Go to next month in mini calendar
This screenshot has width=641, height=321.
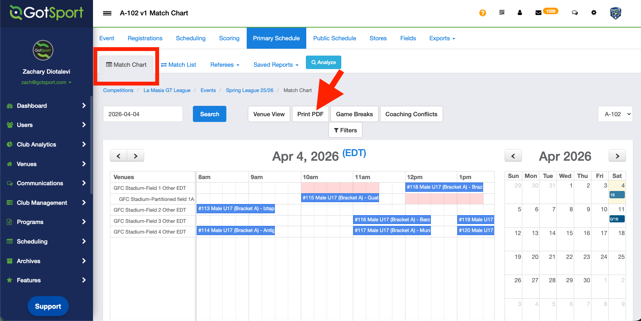(617, 156)
